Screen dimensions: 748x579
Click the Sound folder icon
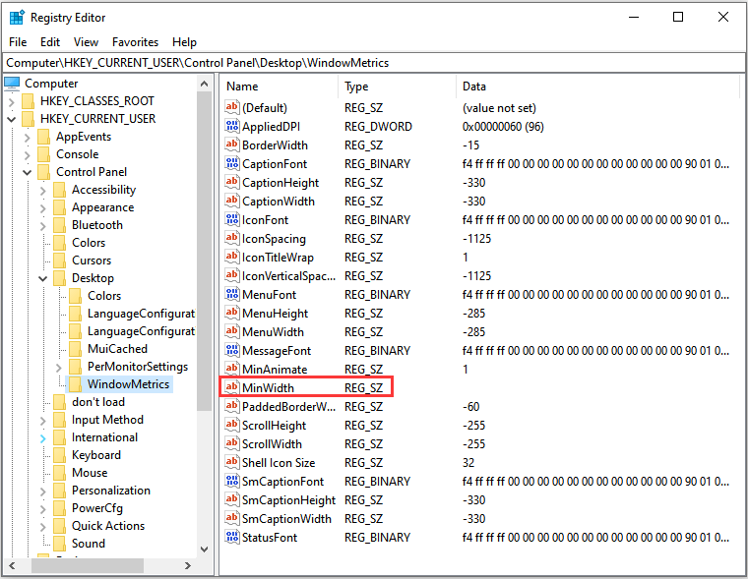click(60, 544)
